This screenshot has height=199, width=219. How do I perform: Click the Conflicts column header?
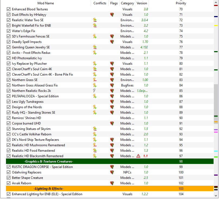pyautogui.click(x=100, y=3)
